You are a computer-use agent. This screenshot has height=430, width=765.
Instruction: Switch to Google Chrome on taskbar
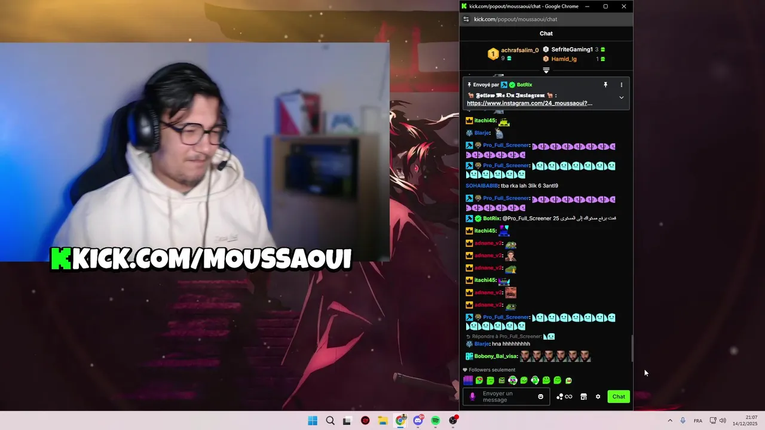pos(400,420)
